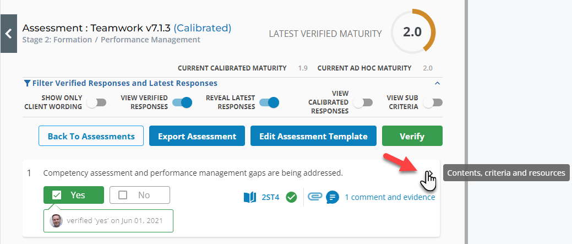Viewport: 572px width, 244px height.
Task: Disable Reveal Latest Responses switch
Action: 269,102
